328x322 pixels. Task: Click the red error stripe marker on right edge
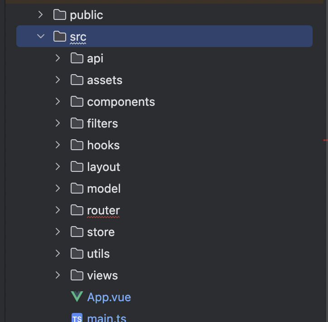point(325,140)
